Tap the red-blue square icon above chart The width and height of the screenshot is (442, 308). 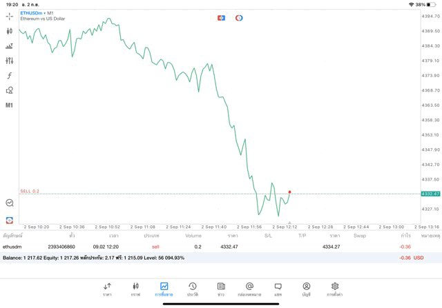click(x=221, y=18)
